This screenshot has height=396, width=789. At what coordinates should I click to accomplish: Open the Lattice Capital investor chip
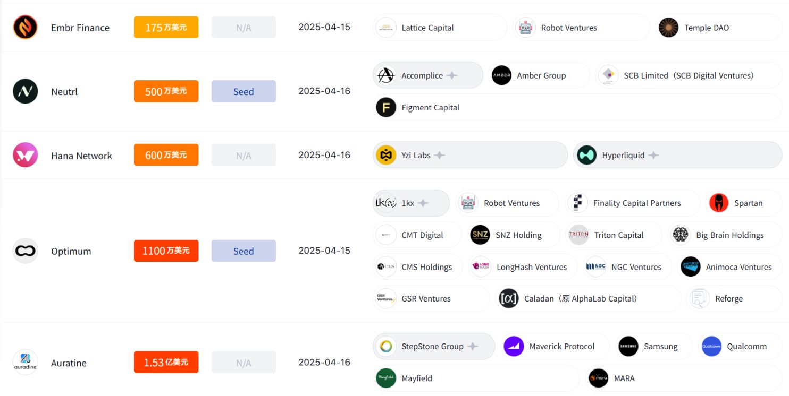pos(439,28)
